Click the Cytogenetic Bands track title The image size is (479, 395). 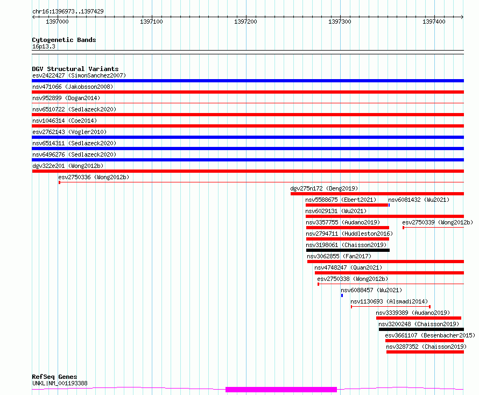64,40
